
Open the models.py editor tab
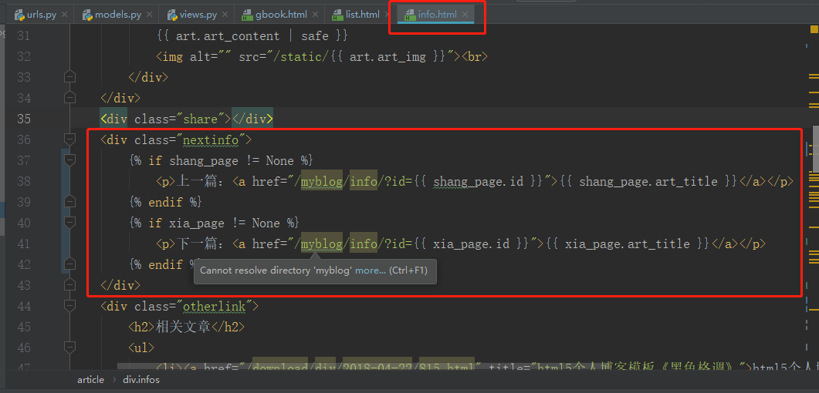[119, 15]
